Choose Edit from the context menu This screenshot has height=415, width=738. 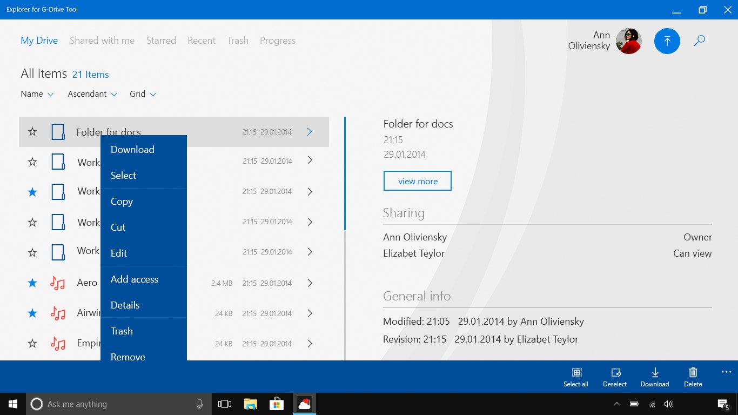pyautogui.click(x=144, y=253)
